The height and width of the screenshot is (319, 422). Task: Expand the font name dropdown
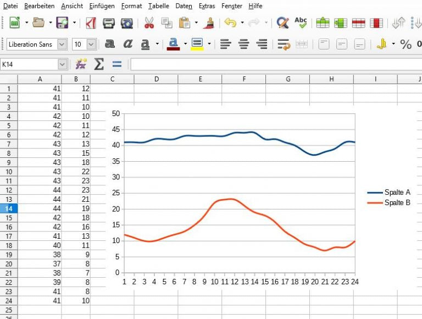pos(62,44)
